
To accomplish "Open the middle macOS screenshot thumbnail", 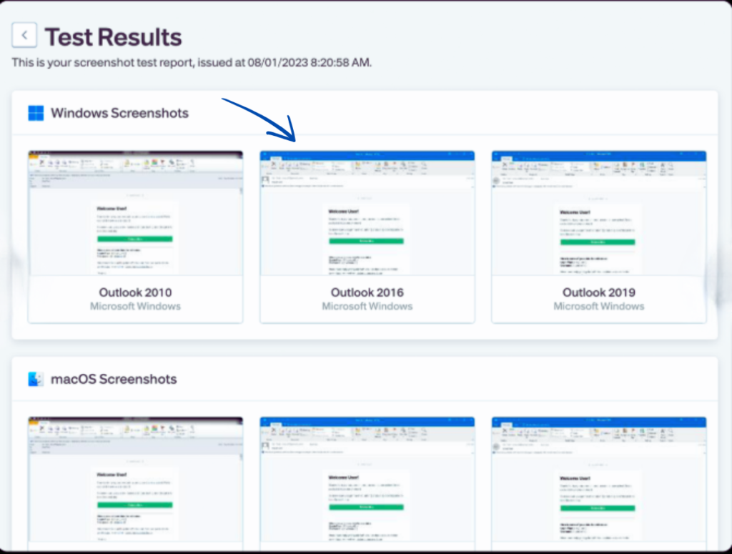I will point(367,480).
